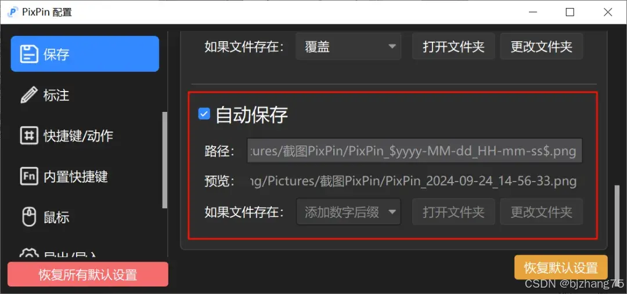Click the hash shortcut/action icon
The width and height of the screenshot is (627, 294).
point(29,136)
